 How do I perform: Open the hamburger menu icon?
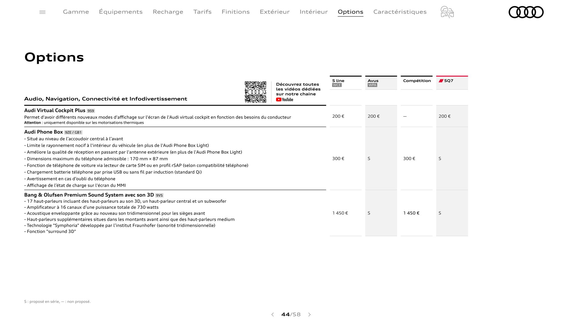tap(42, 12)
